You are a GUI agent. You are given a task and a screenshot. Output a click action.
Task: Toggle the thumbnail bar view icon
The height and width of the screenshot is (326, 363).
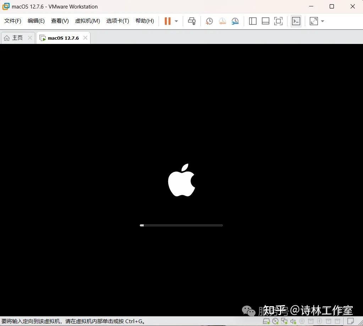tap(265, 21)
